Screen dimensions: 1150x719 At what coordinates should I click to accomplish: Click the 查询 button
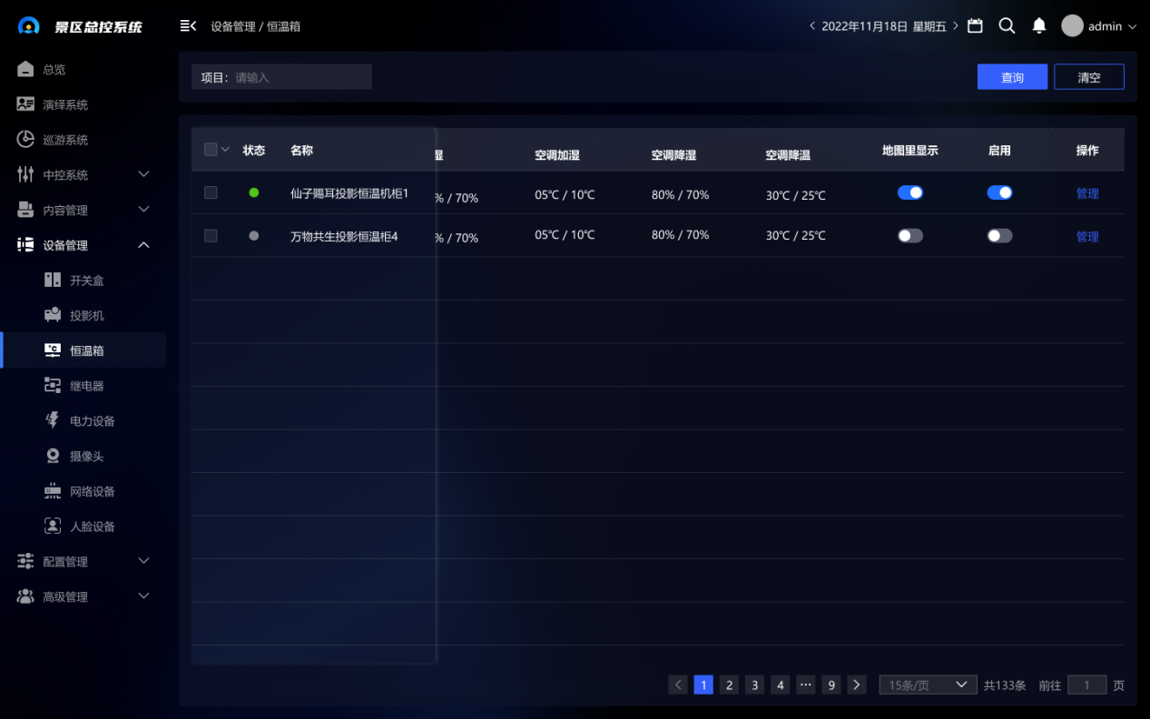[x=1012, y=77]
